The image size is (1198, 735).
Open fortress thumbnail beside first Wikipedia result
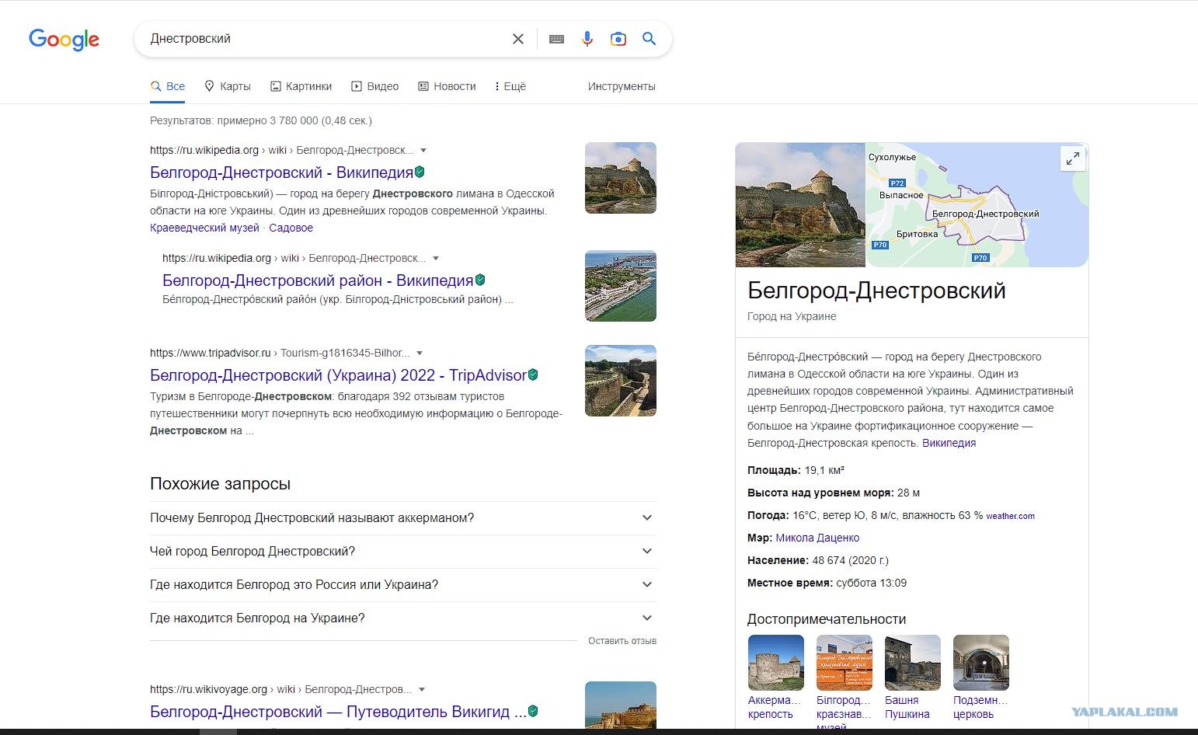(621, 178)
